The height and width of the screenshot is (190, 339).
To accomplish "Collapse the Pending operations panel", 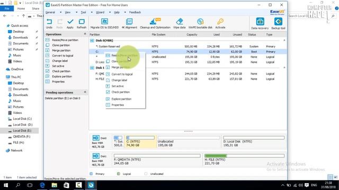I will point(85,92).
